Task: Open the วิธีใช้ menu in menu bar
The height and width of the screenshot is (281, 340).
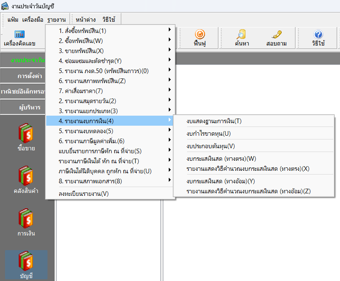Action: pyautogui.click(x=109, y=20)
